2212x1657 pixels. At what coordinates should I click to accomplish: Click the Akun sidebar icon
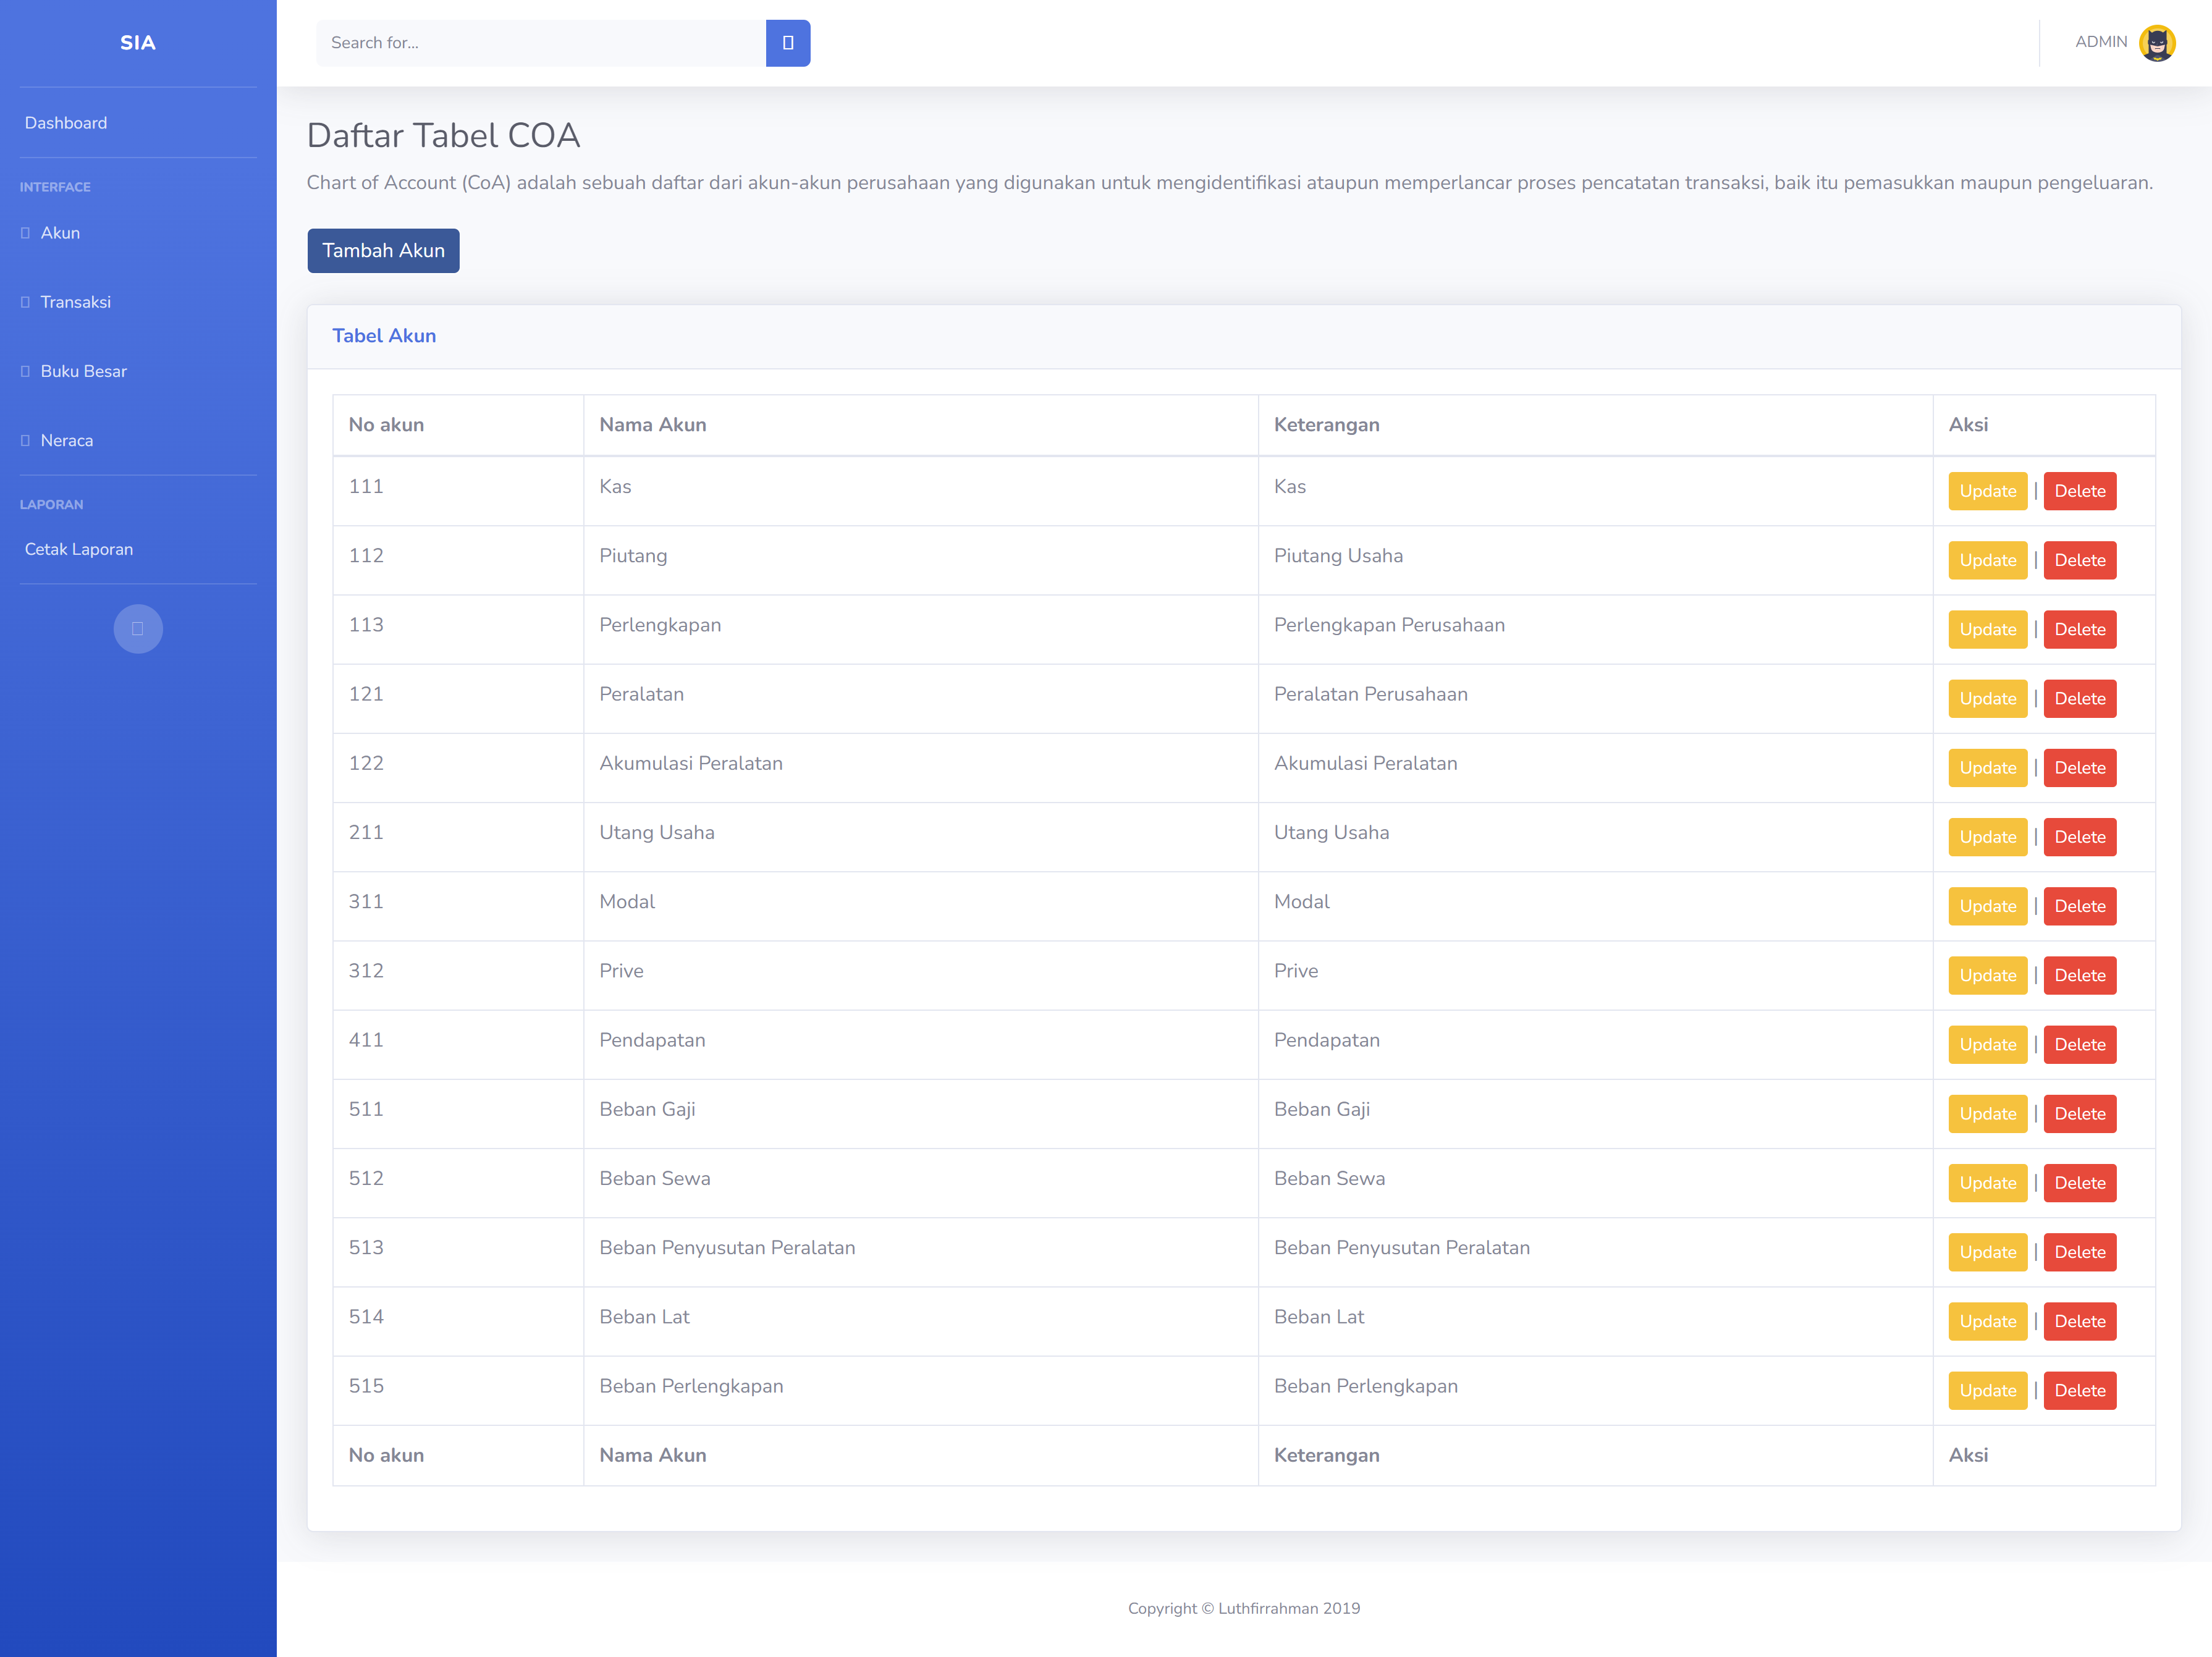tap(25, 233)
